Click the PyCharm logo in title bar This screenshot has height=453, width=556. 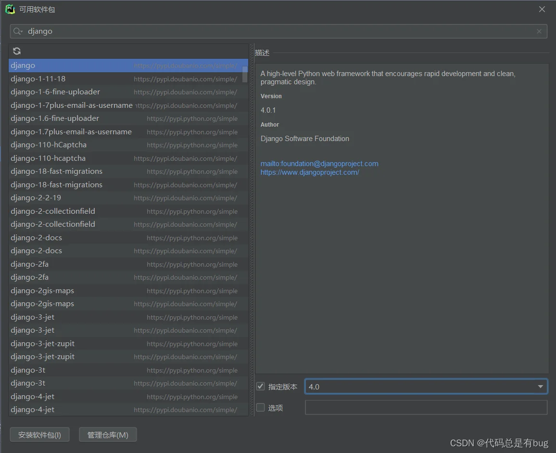pos(10,9)
